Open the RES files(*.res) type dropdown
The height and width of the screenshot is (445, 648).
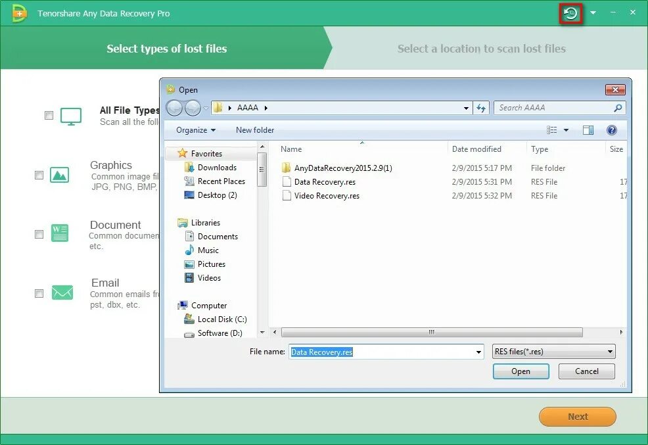(x=554, y=352)
